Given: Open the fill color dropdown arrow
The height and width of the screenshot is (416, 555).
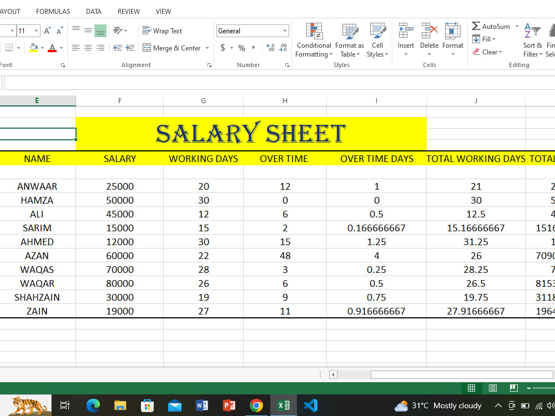Looking at the screenshot, I should [42, 48].
